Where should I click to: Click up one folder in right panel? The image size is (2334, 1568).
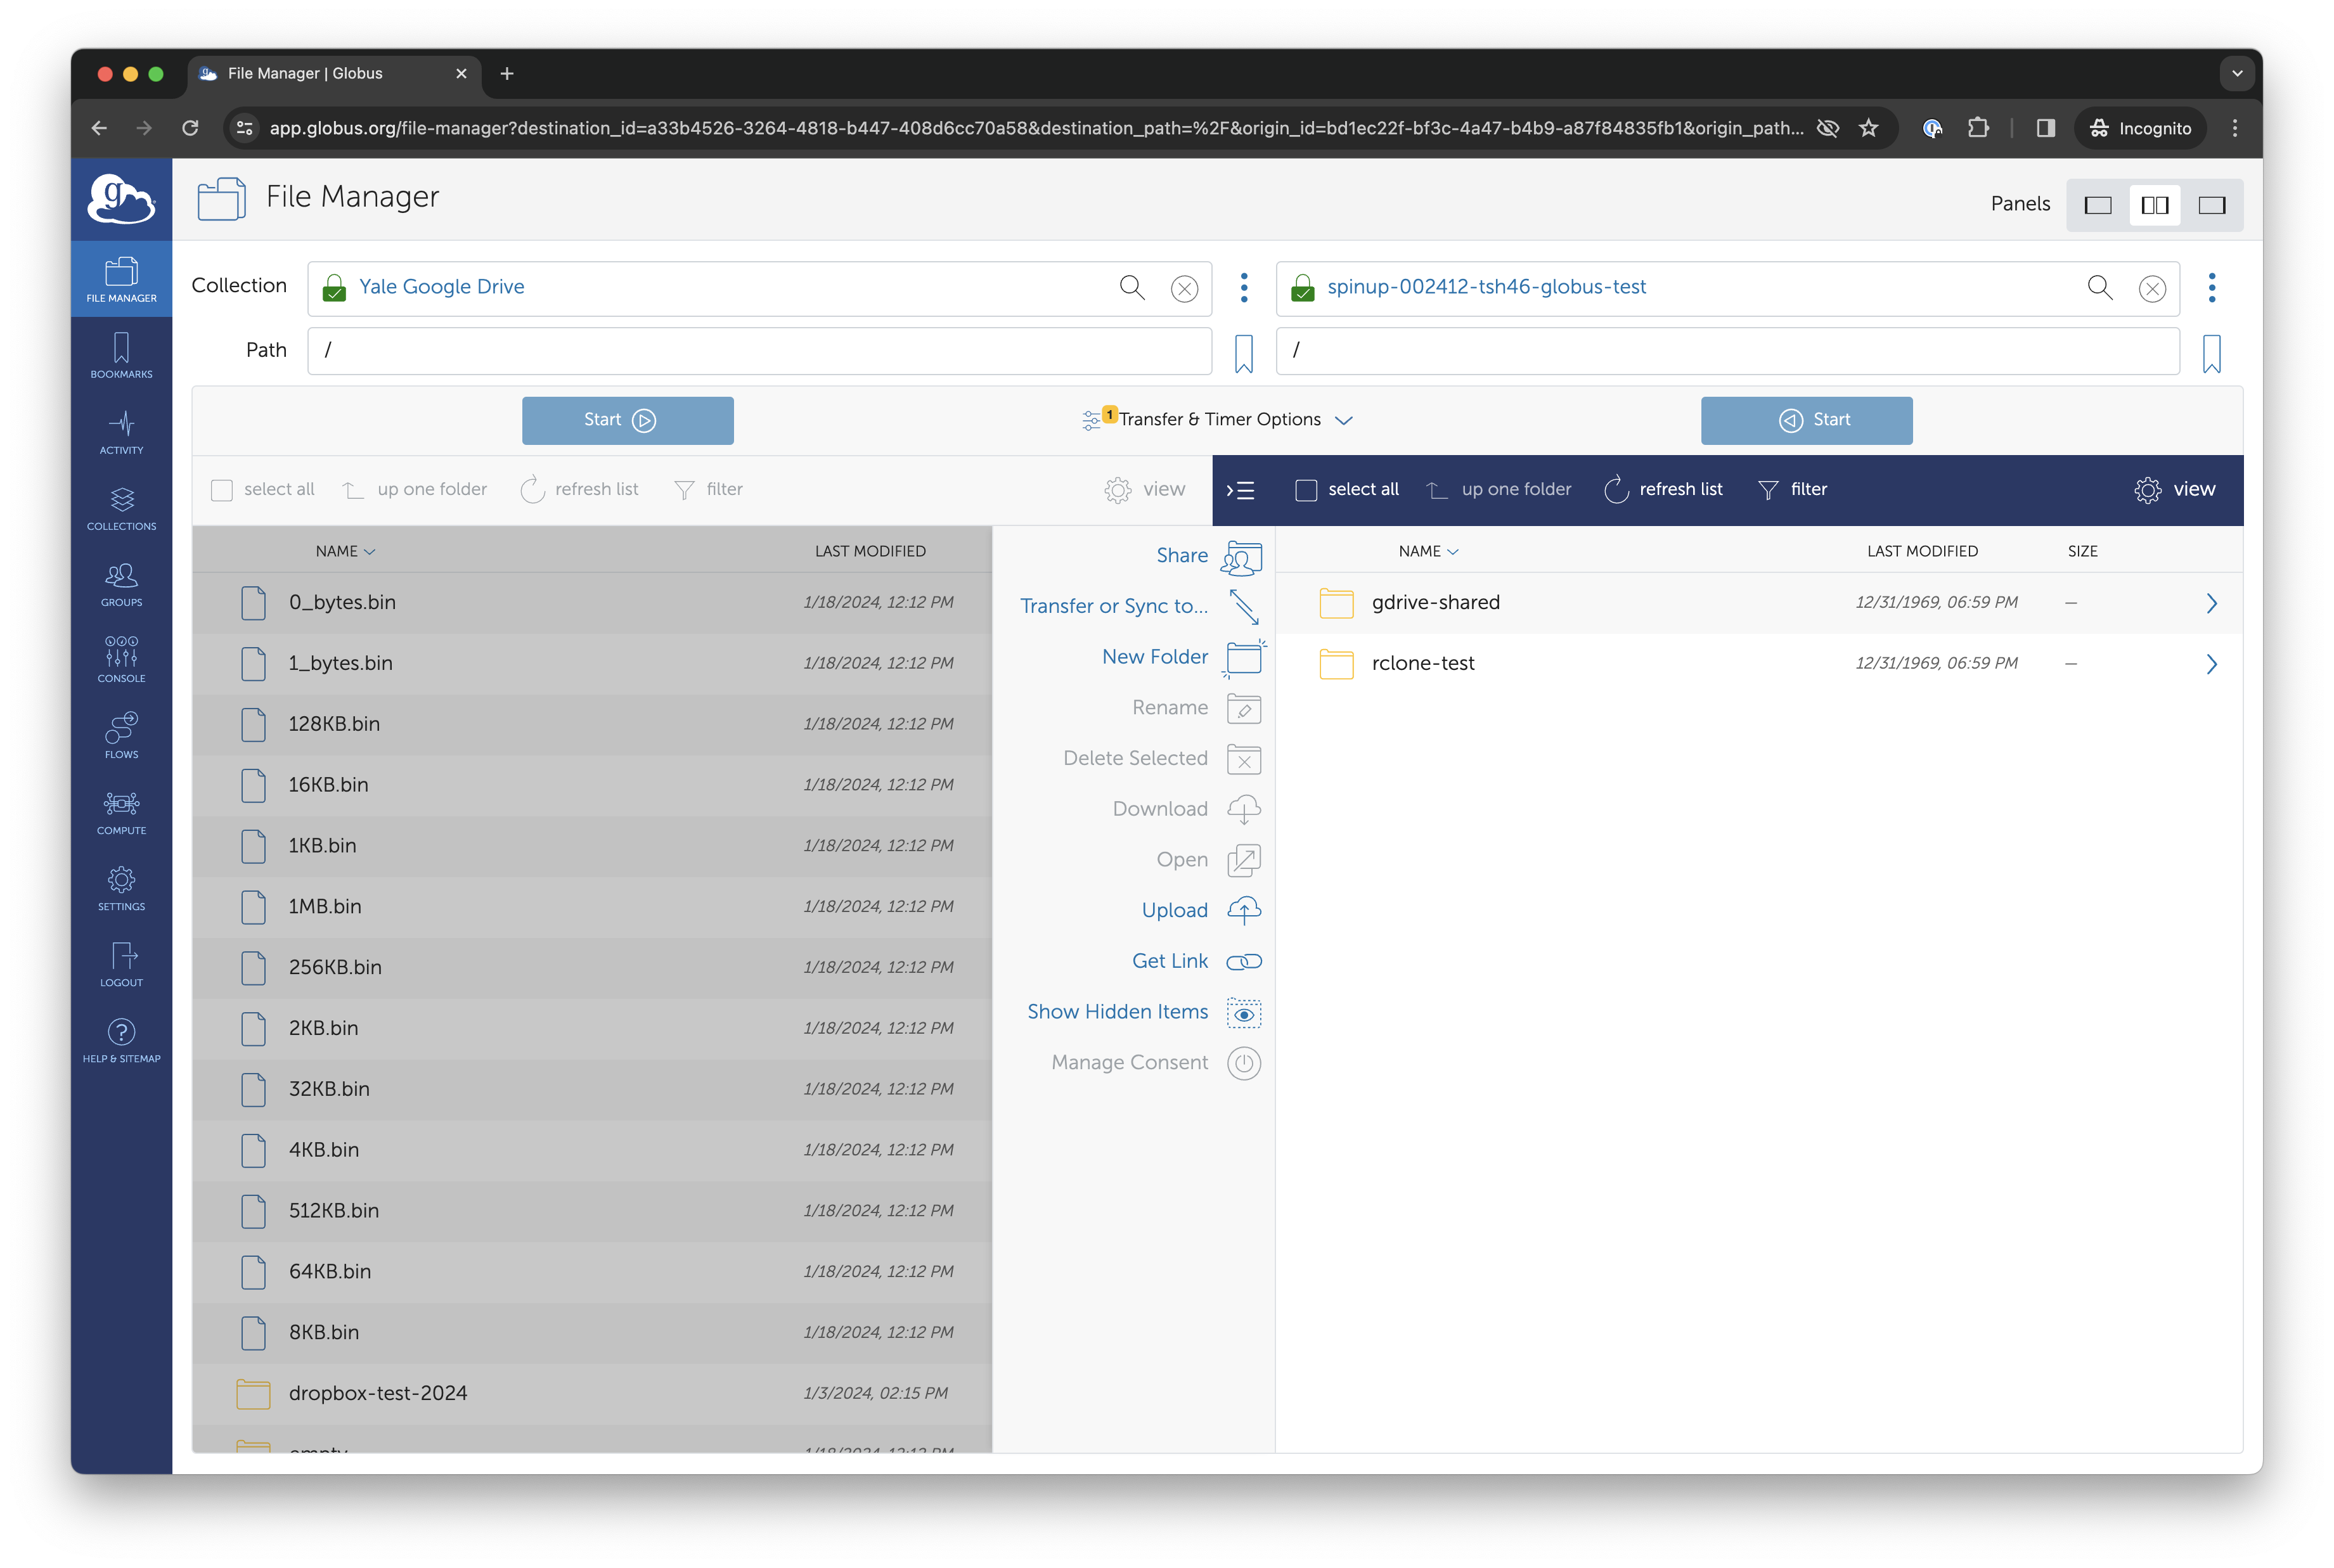click(x=1498, y=490)
